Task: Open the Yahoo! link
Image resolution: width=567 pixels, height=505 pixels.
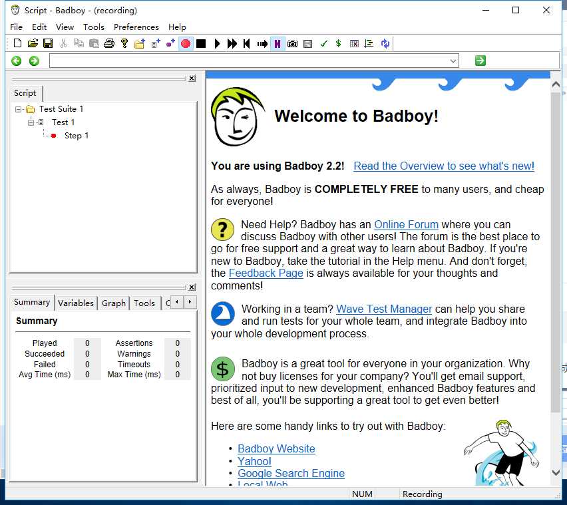Action: point(254,461)
